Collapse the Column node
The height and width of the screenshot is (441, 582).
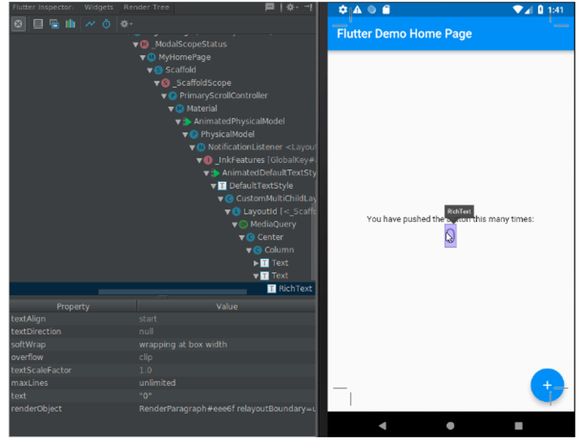tap(249, 251)
